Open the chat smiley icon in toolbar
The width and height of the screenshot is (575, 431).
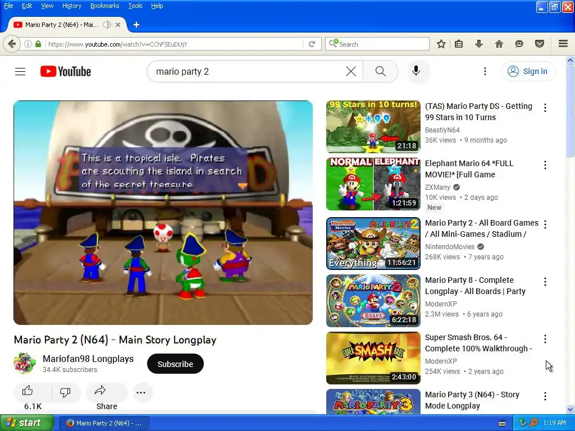point(519,44)
